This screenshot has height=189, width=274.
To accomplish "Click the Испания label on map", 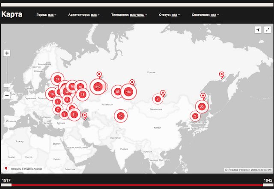I will tap(11, 121).
